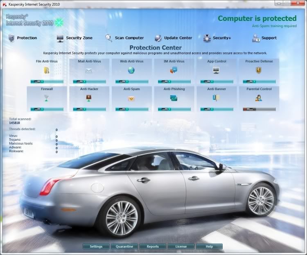Toggle the Mail Anti-Virus switch bar
307x255 pixels.
coord(90,81)
